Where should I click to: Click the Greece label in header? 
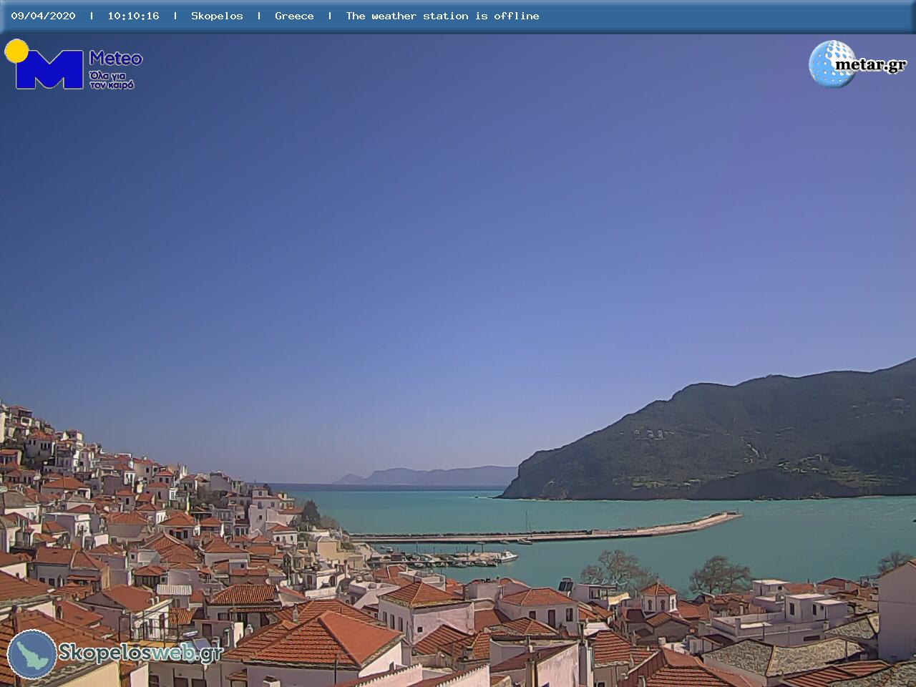click(x=294, y=16)
